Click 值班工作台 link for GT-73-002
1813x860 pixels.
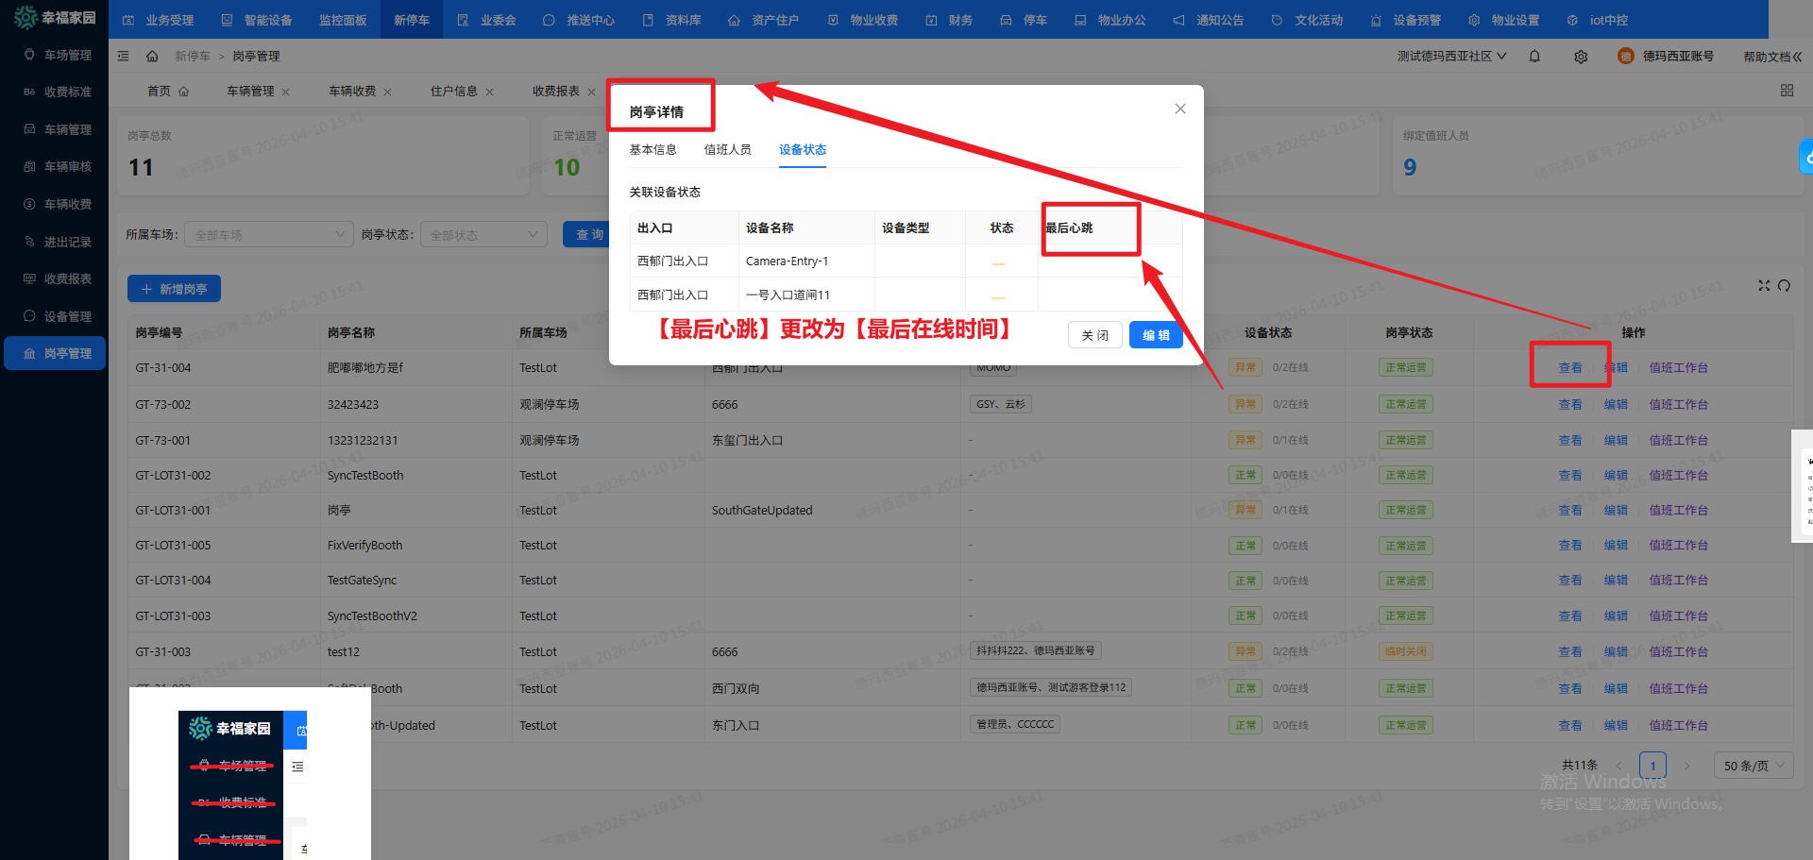pyautogui.click(x=1678, y=405)
